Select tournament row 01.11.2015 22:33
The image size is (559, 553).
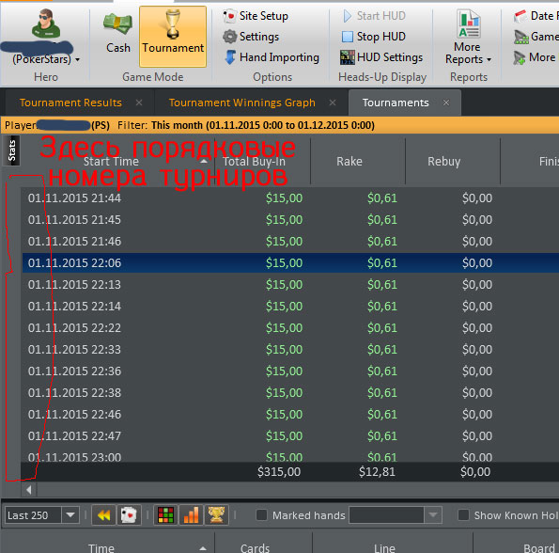[290, 349]
